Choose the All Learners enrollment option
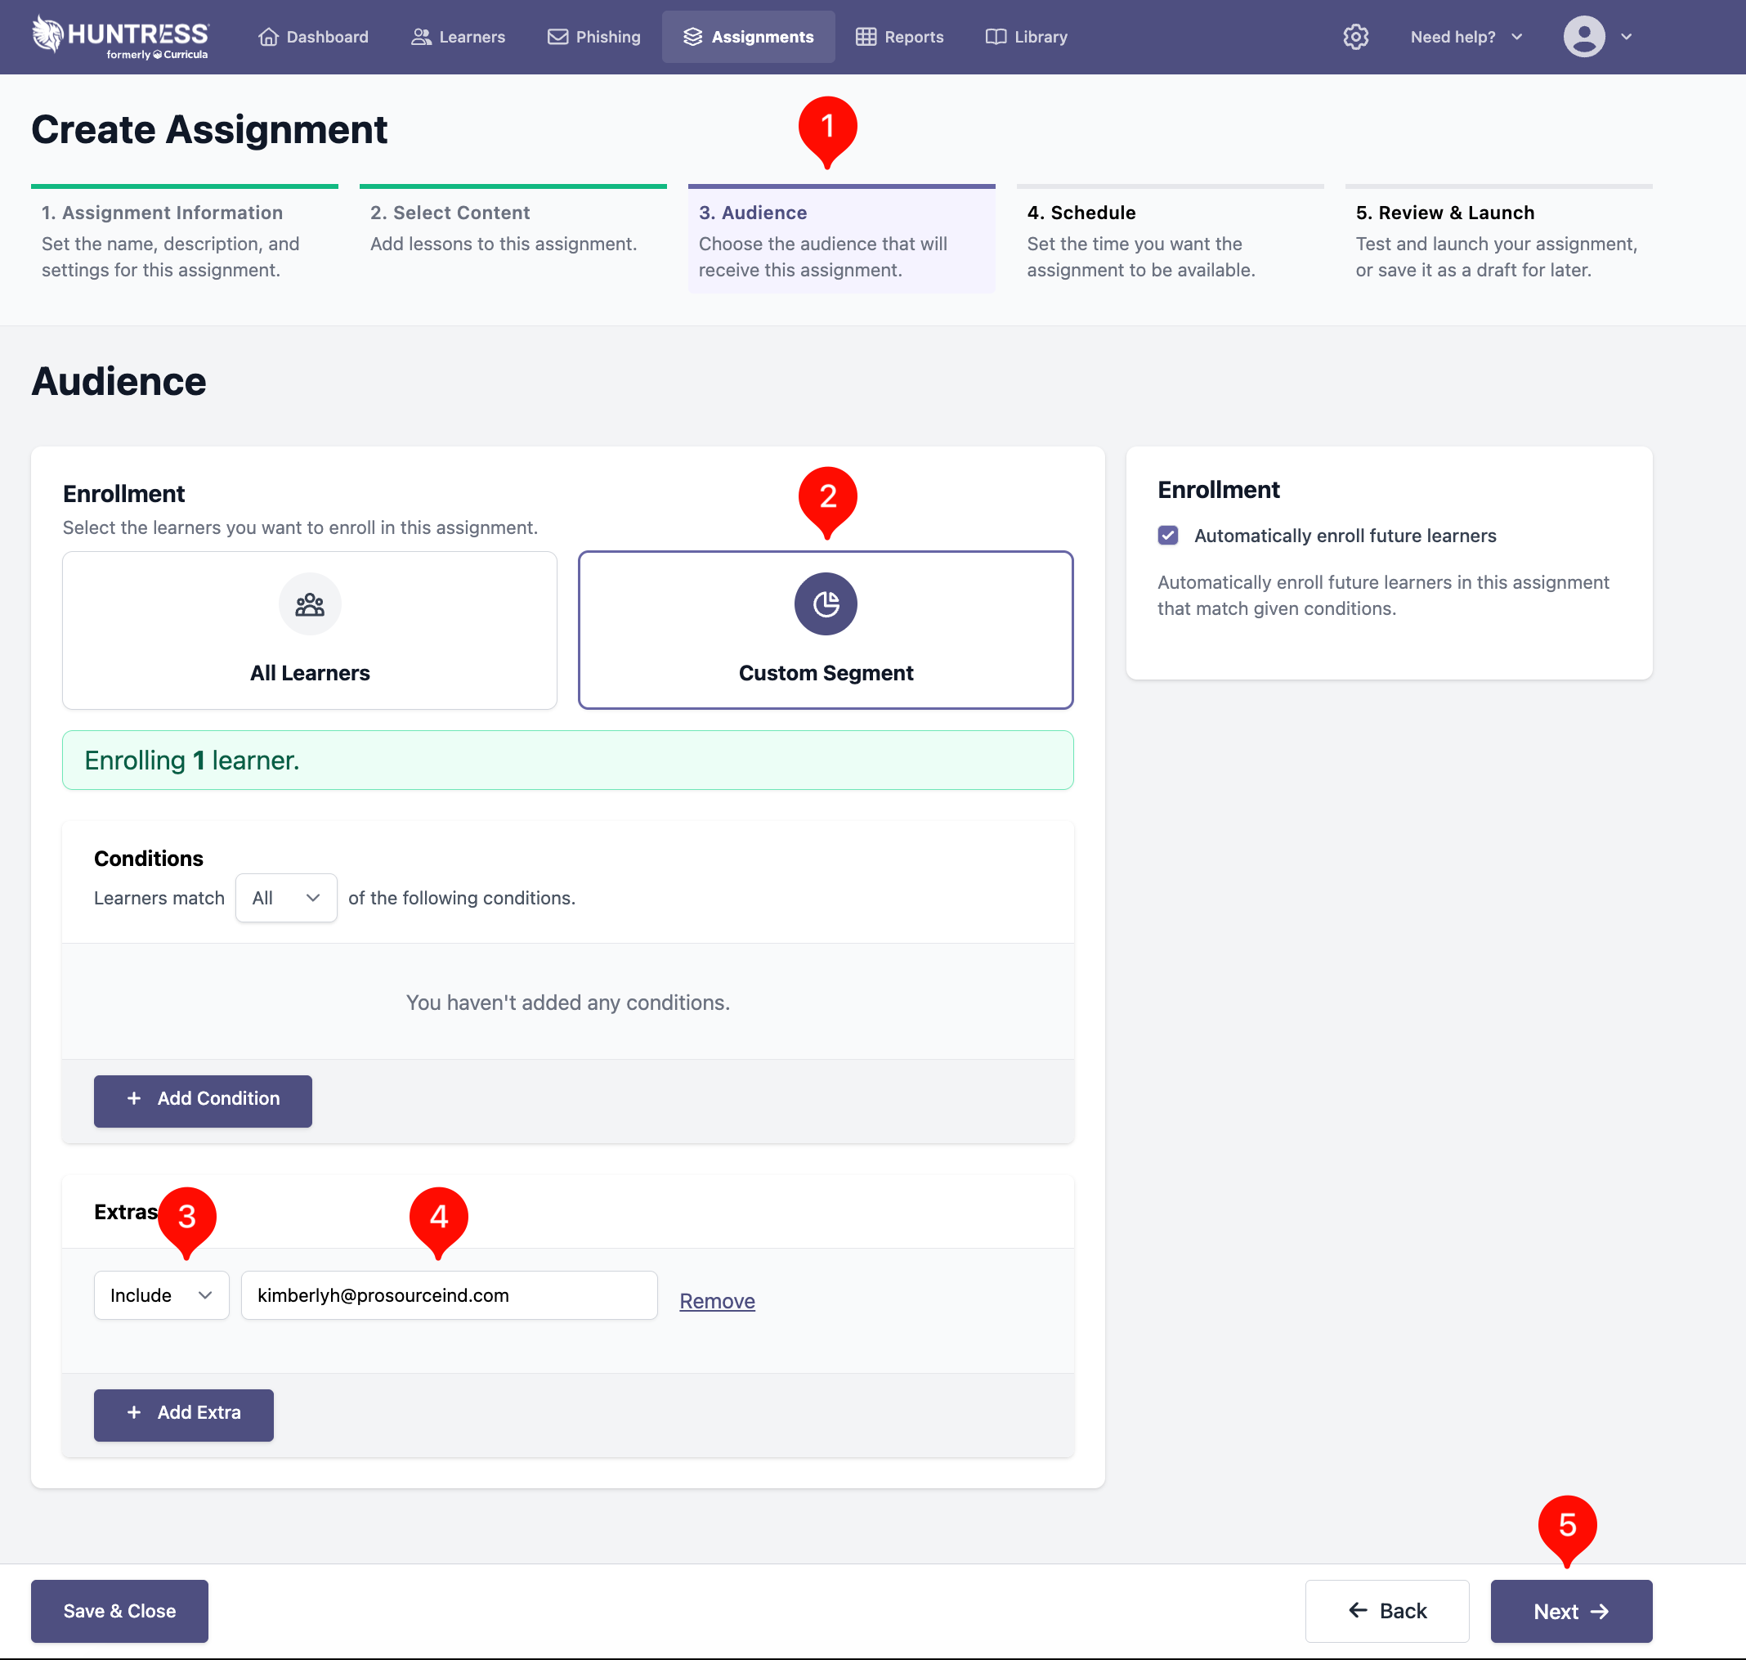This screenshot has width=1746, height=1660. [x=310, y=672]
